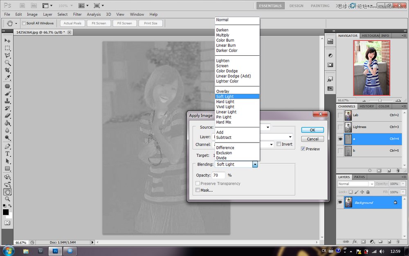Open Photoshop from the Windows taskbar

[x=56, y=251]
